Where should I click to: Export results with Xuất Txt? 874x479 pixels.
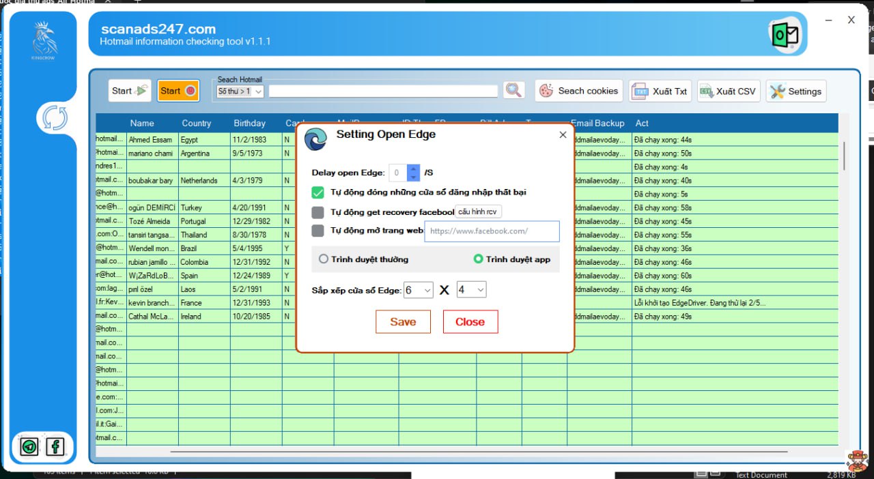click(x=660, y=91)
